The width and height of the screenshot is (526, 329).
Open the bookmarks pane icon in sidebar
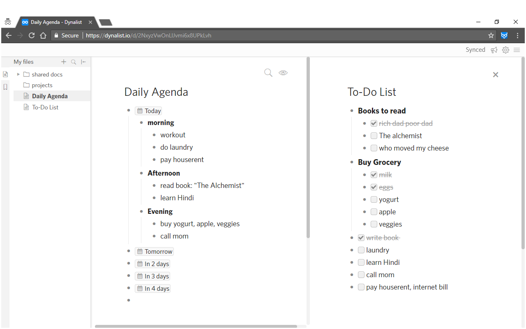point(5,87)
